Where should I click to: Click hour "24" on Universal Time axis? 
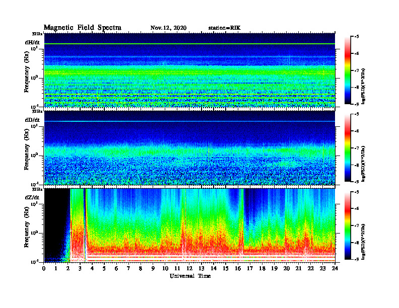335,269
